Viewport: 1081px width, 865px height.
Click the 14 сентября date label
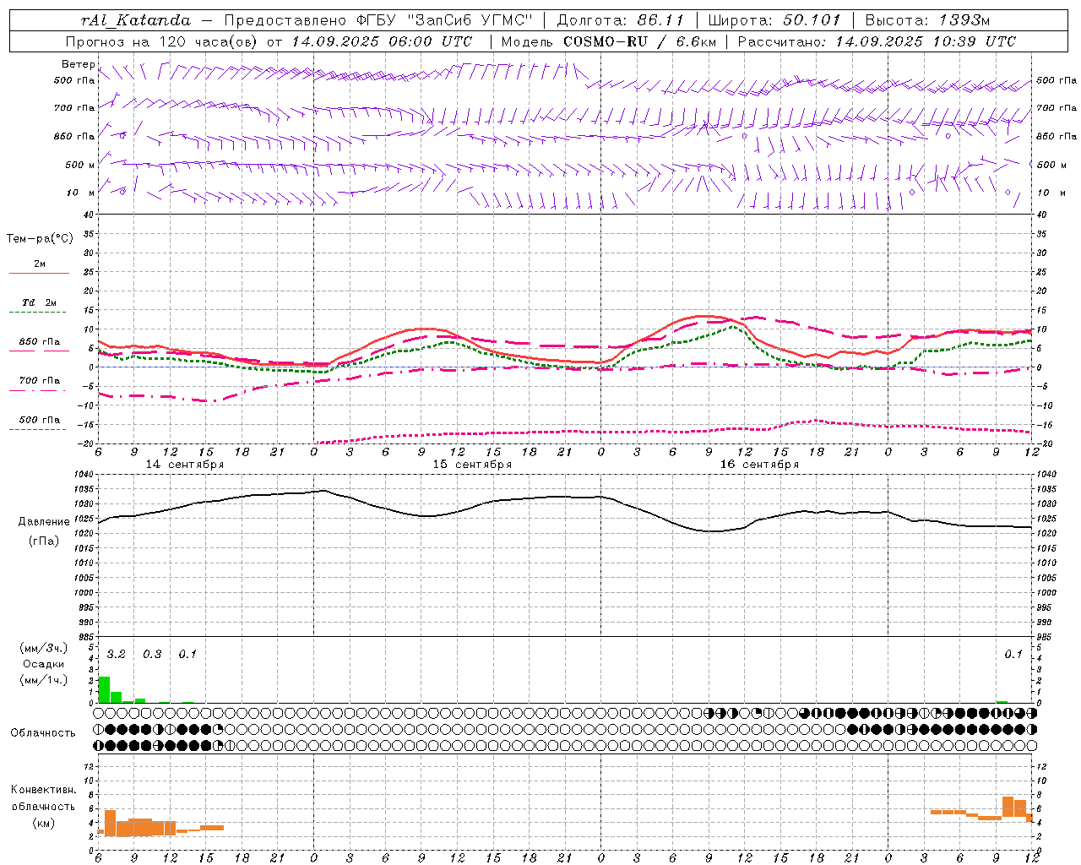pyautogui.click(x=185, y=465)
